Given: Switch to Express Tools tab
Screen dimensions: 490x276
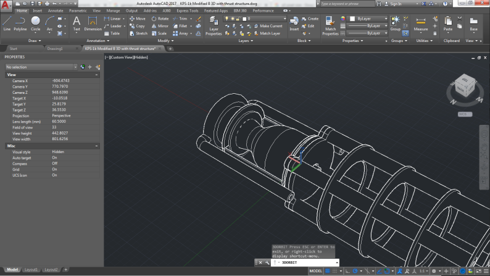Looking at the screenshot, I should click(x=188, y=10).
